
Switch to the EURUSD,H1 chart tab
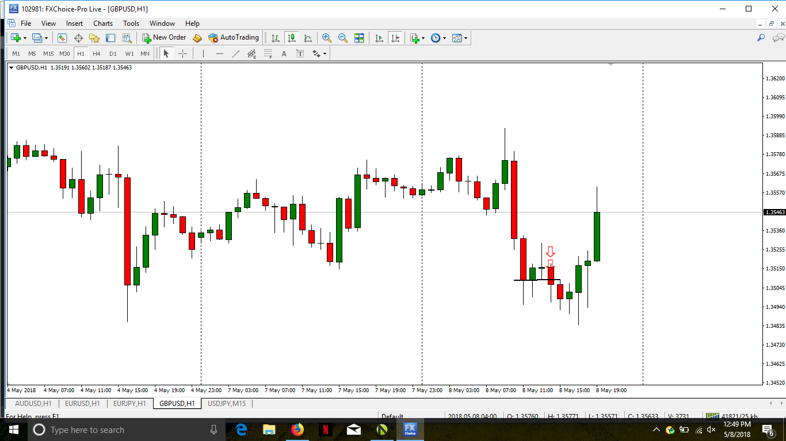[82, 404]
